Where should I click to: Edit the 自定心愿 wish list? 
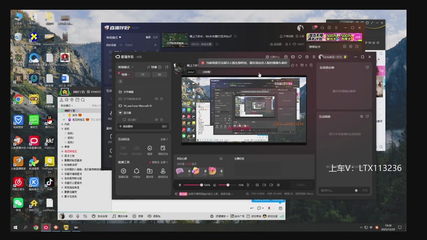[x=221, y=158]
